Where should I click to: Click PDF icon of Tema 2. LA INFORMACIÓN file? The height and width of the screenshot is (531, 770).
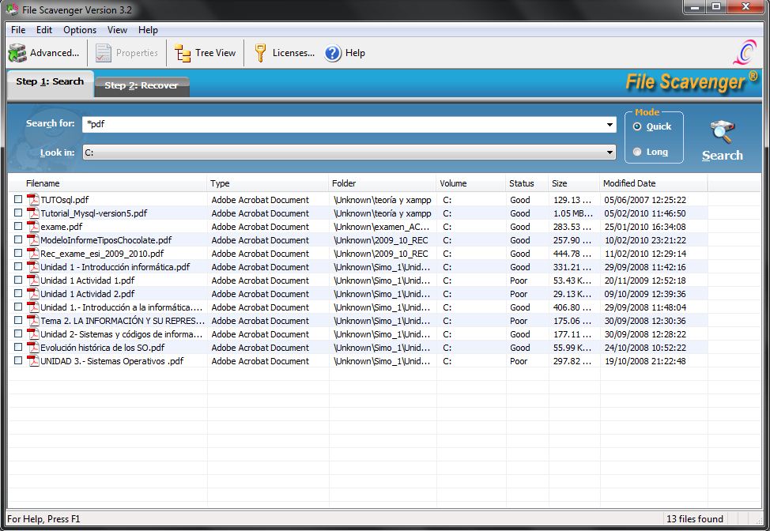pyautogui.click(x=33, y=321)
